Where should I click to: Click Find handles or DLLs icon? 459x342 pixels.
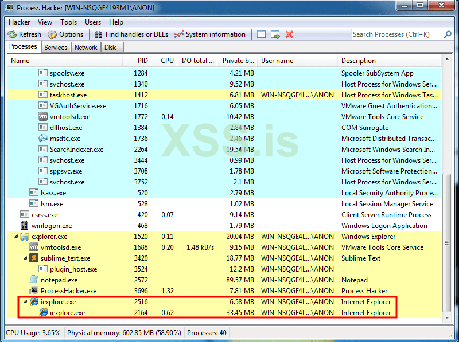[99, 34]
